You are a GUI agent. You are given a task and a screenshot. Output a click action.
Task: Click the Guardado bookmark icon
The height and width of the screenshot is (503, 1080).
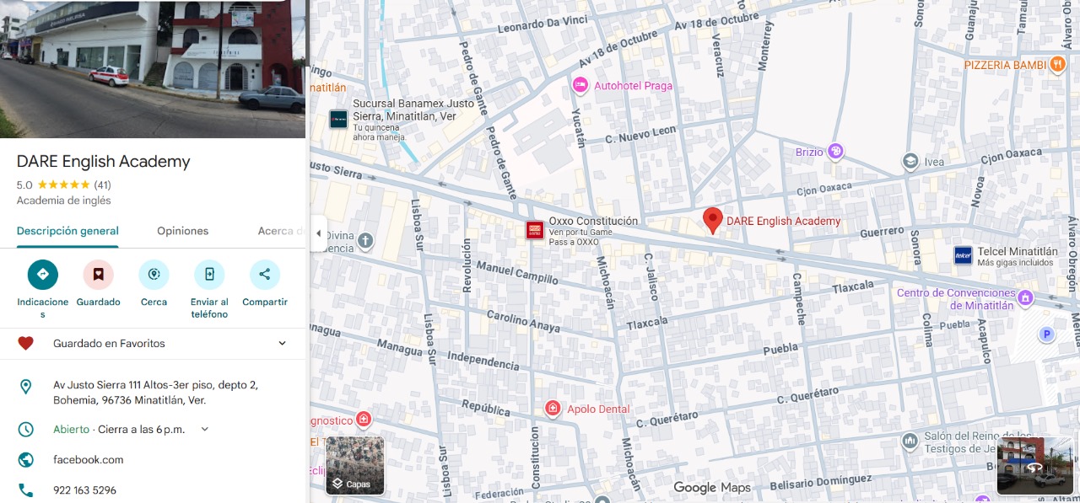click(x=98, y=275)
